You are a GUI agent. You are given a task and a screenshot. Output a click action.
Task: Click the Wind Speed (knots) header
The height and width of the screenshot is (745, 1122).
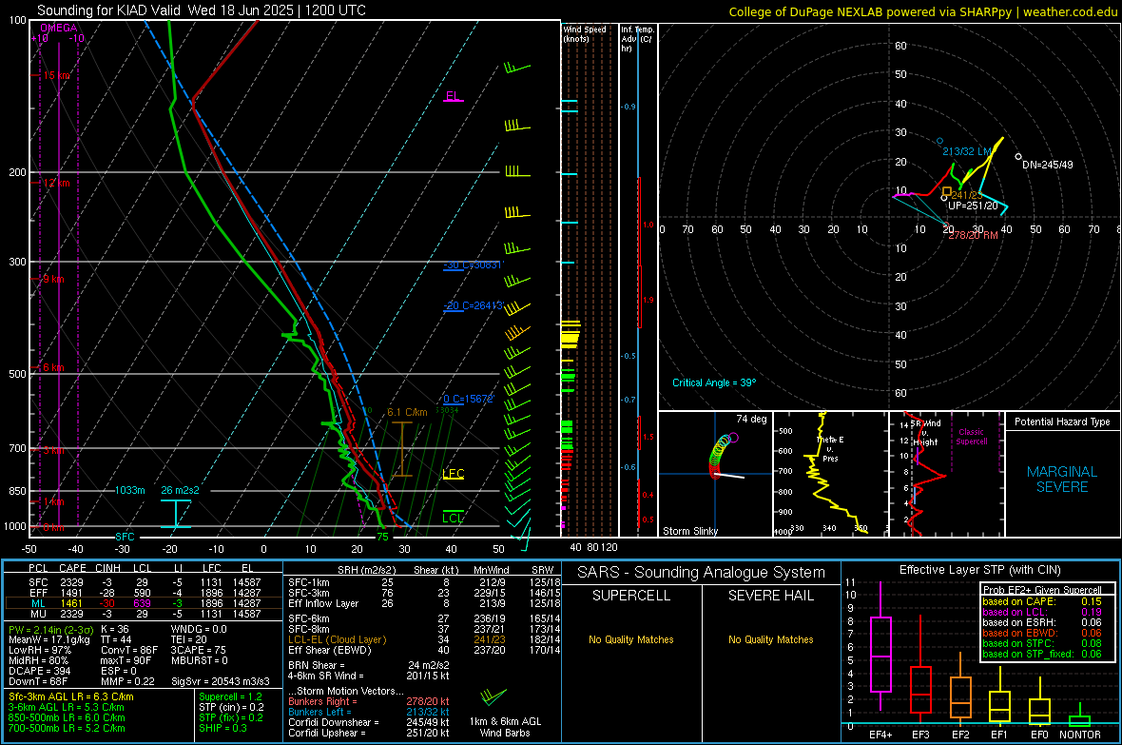tap(585, 33)
